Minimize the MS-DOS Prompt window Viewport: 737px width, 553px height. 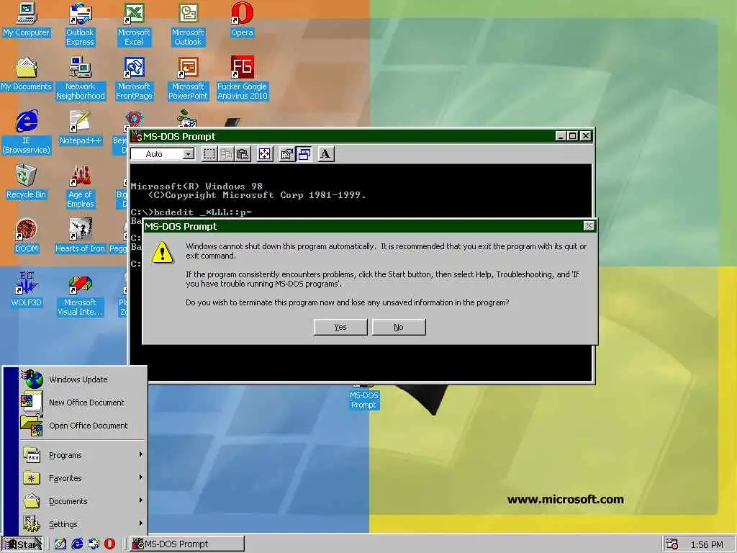pos(560,136)
